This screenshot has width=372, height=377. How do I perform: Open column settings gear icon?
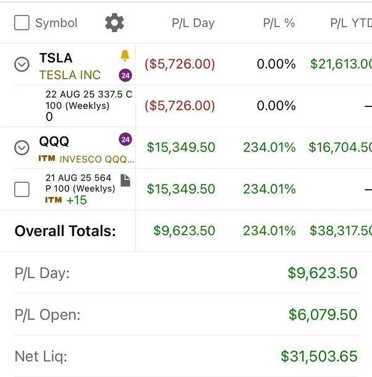click(x=114, y=23)
